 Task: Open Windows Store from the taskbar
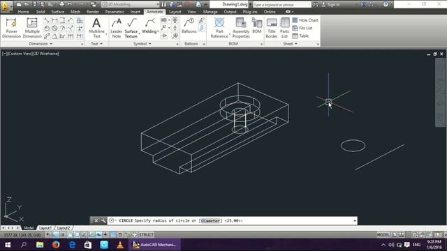[x=88, y=245]
